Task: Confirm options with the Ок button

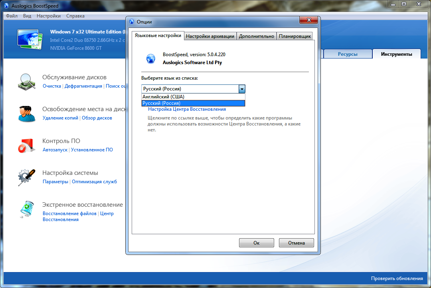Action: click(x=257, y=243)
